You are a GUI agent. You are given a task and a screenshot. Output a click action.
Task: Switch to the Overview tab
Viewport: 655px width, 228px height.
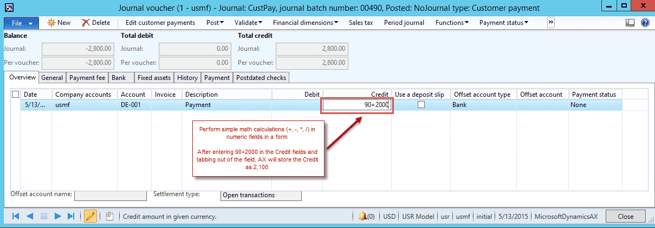coord(22,77)
